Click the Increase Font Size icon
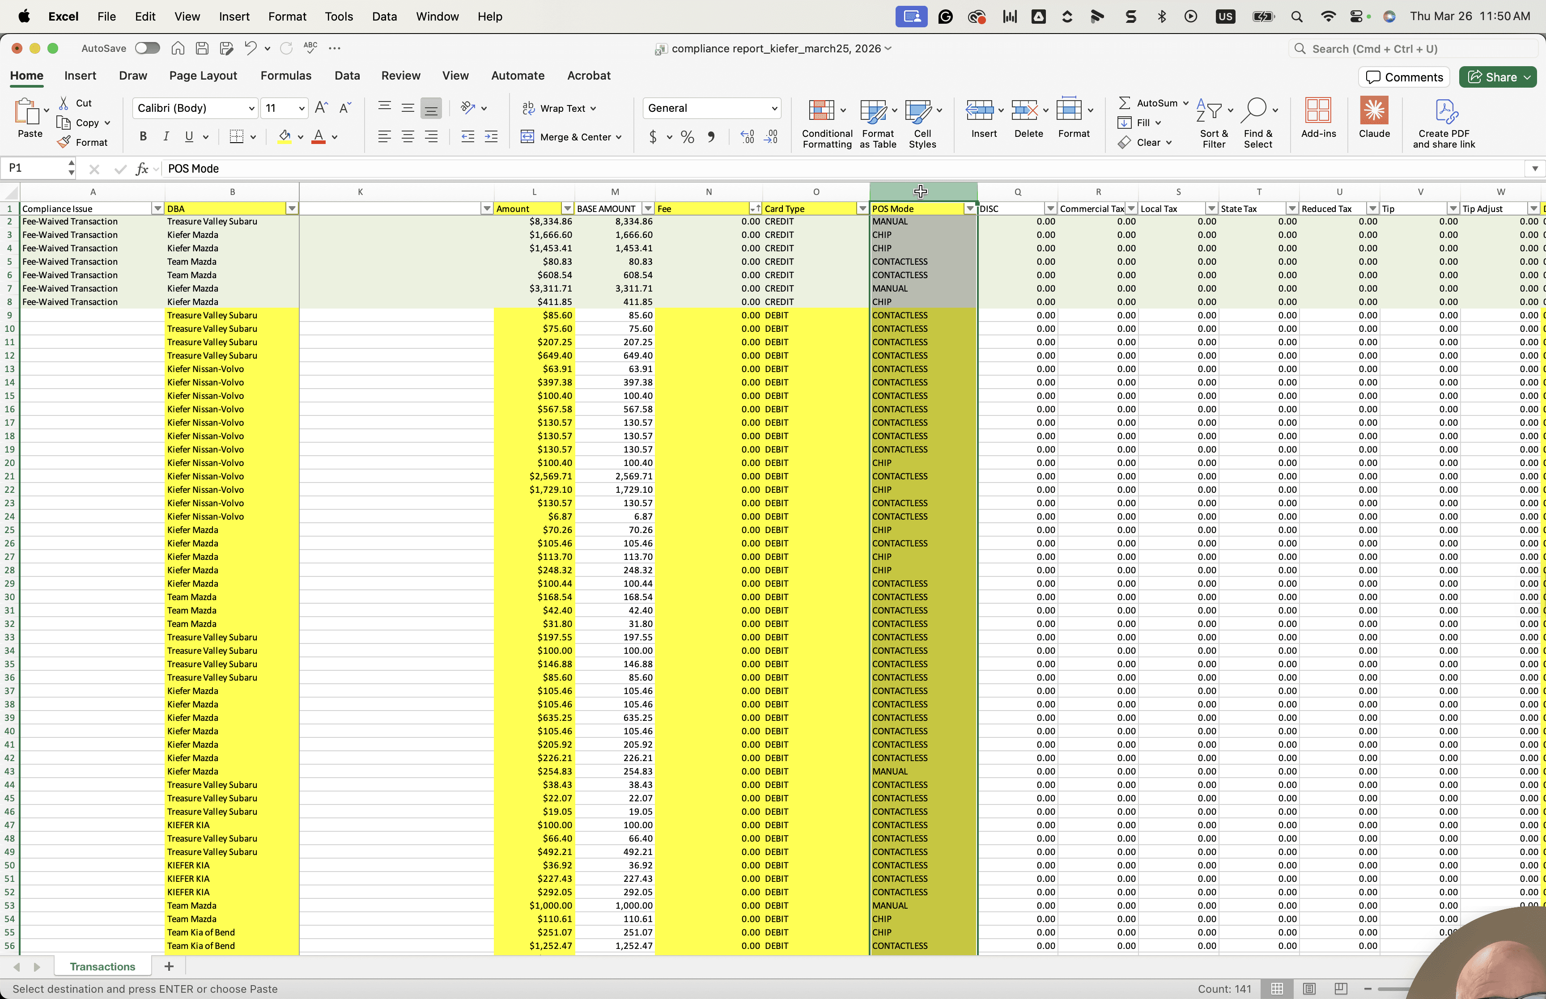This screenshot has width=1546, height=999. (321, 108)
